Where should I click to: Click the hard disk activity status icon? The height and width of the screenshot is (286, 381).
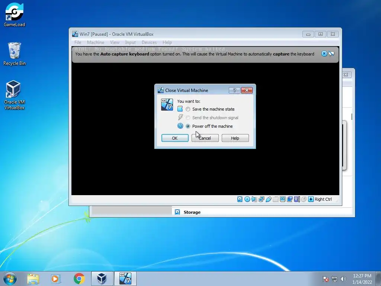pos(240,199)
